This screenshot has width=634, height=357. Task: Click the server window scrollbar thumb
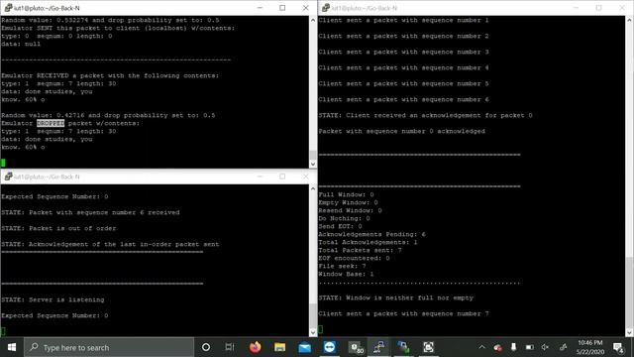(x=313, y=316)
